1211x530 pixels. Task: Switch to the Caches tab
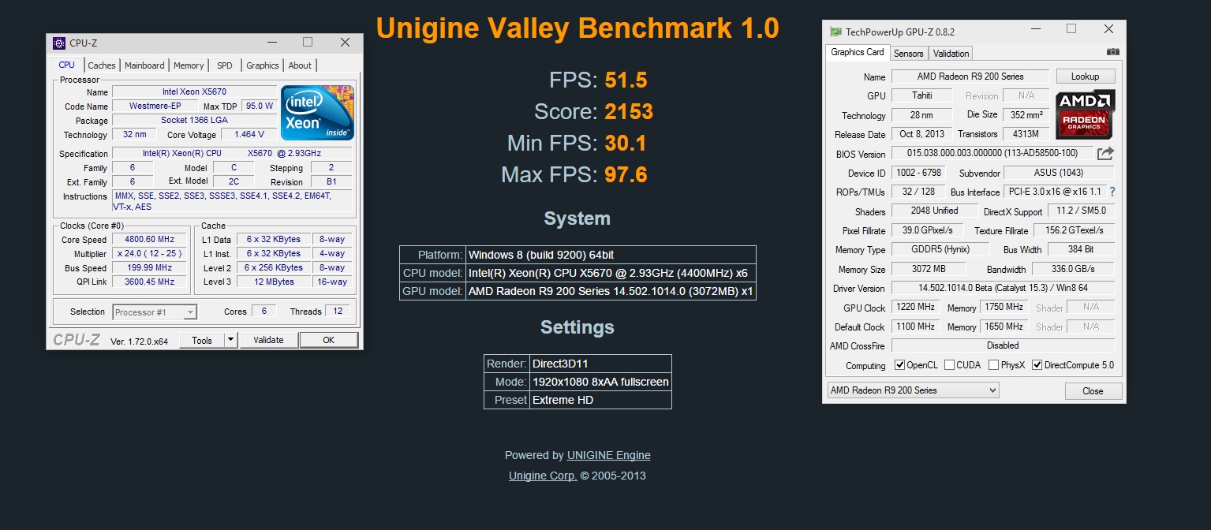[102, 65]
